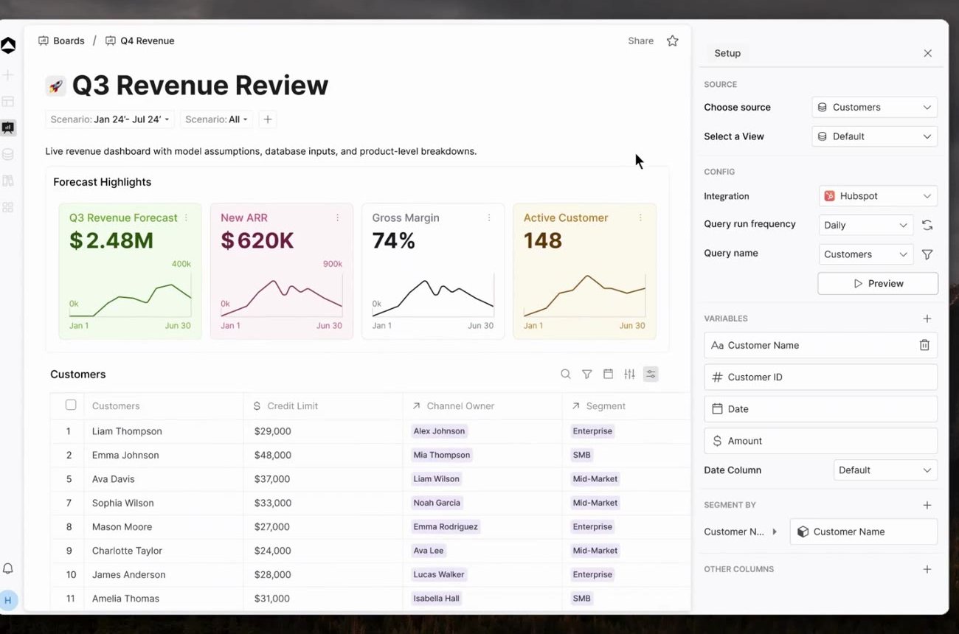Click the notifications bell icon

(8, 568)
